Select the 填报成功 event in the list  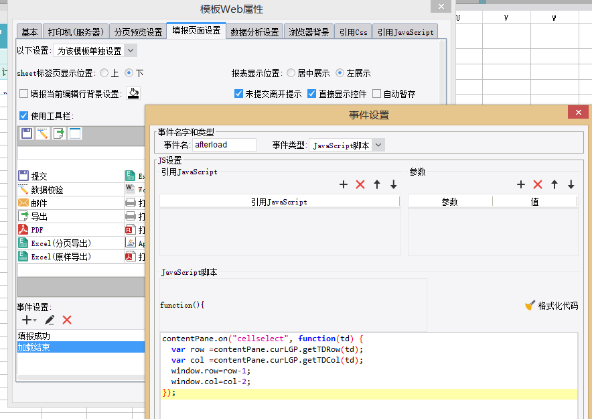(x=81, y=335)
